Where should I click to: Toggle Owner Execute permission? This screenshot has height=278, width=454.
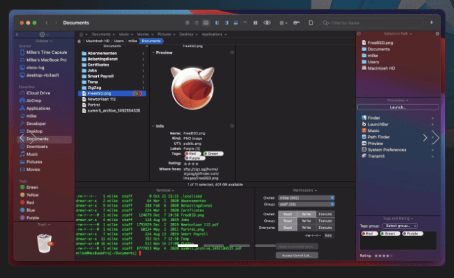coord(325,214)
